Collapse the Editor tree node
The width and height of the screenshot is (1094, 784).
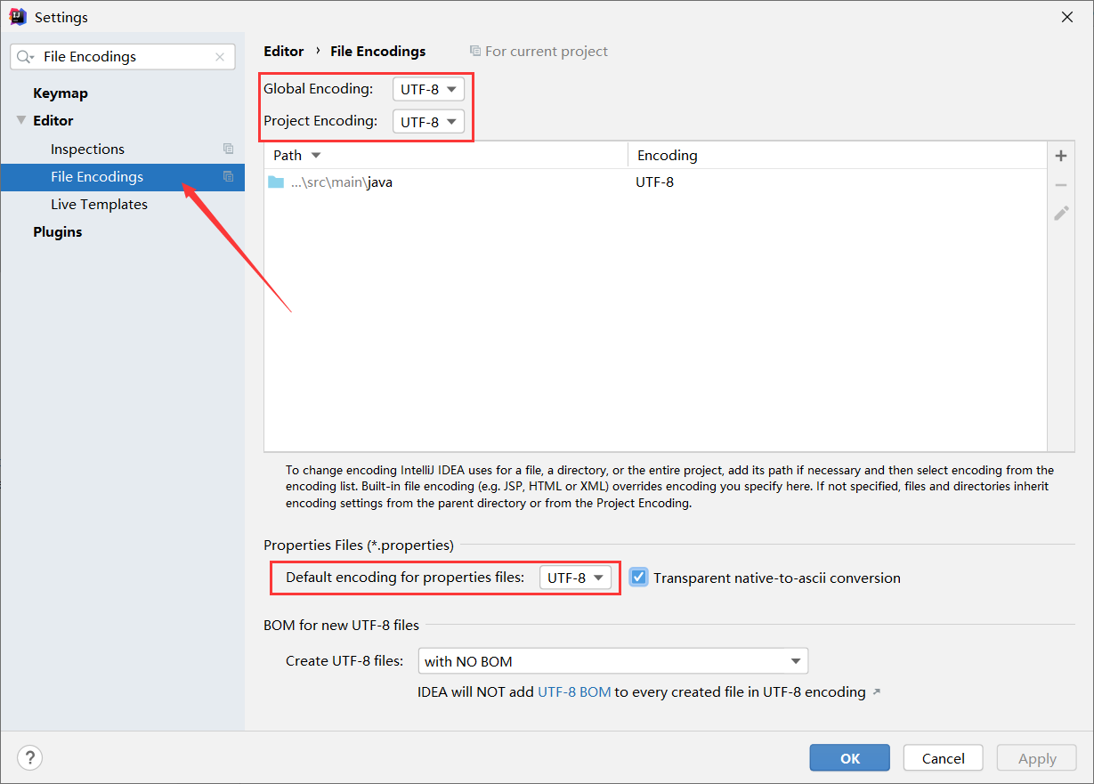click(21, 120)
